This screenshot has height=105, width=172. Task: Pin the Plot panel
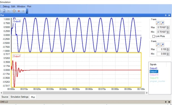pyautogui.click(x=166, y=15)
